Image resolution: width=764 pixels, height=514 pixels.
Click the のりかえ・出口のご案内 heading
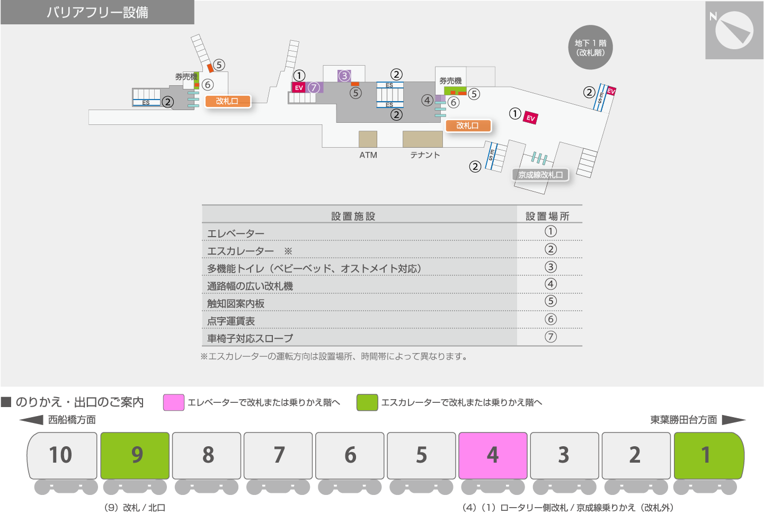tap(79, 402)
